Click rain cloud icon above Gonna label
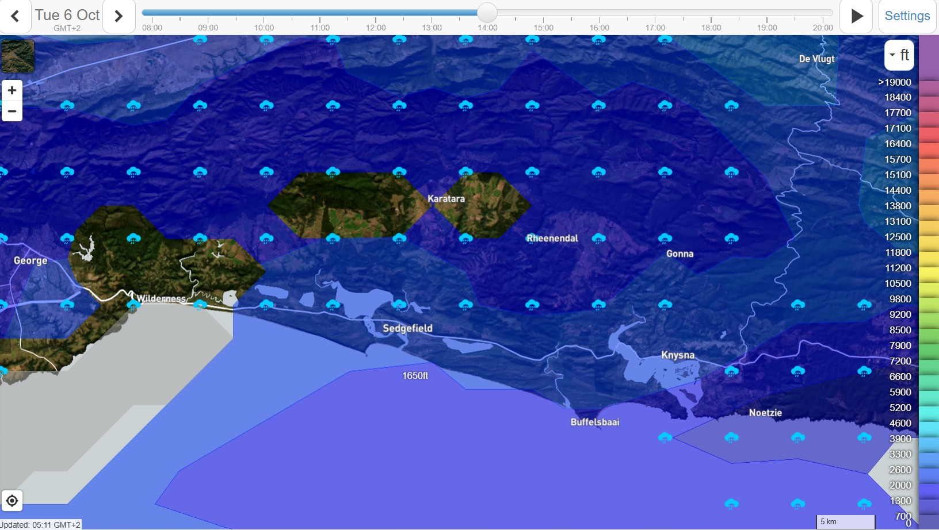Screen dimensions: 939x530 click(x=665, y=238)
